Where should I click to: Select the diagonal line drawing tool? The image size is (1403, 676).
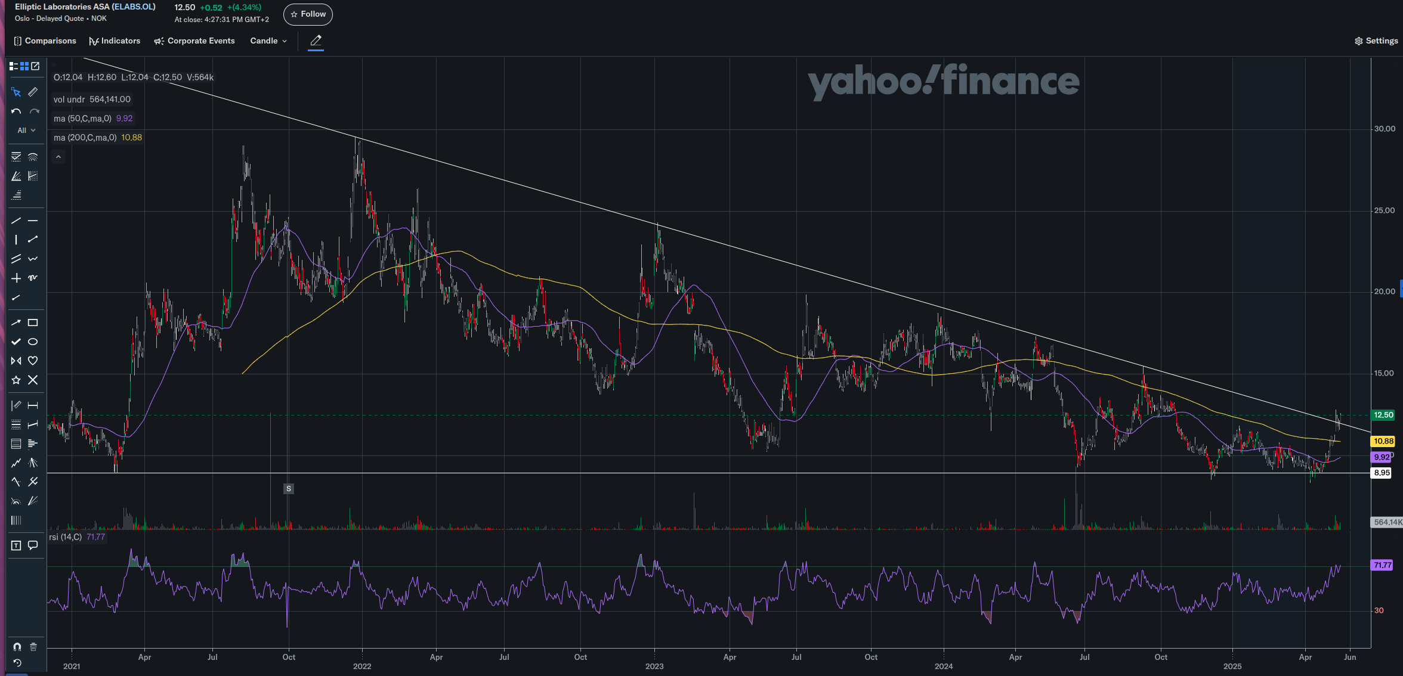16,221
